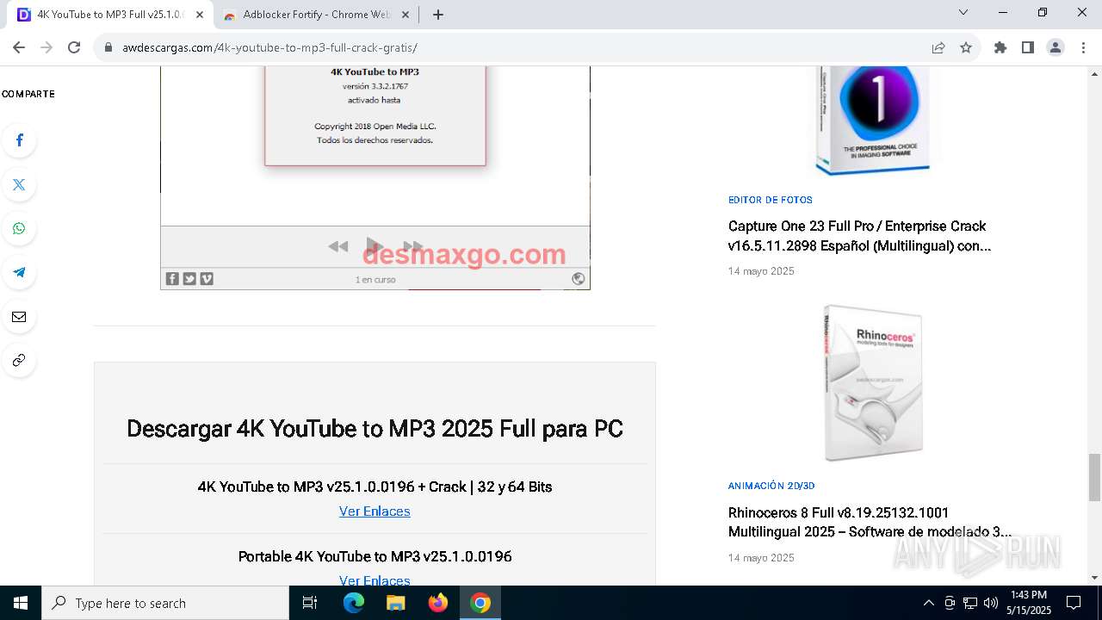
Task: Open the taskbar clock and date
Action: [1029, 603]
